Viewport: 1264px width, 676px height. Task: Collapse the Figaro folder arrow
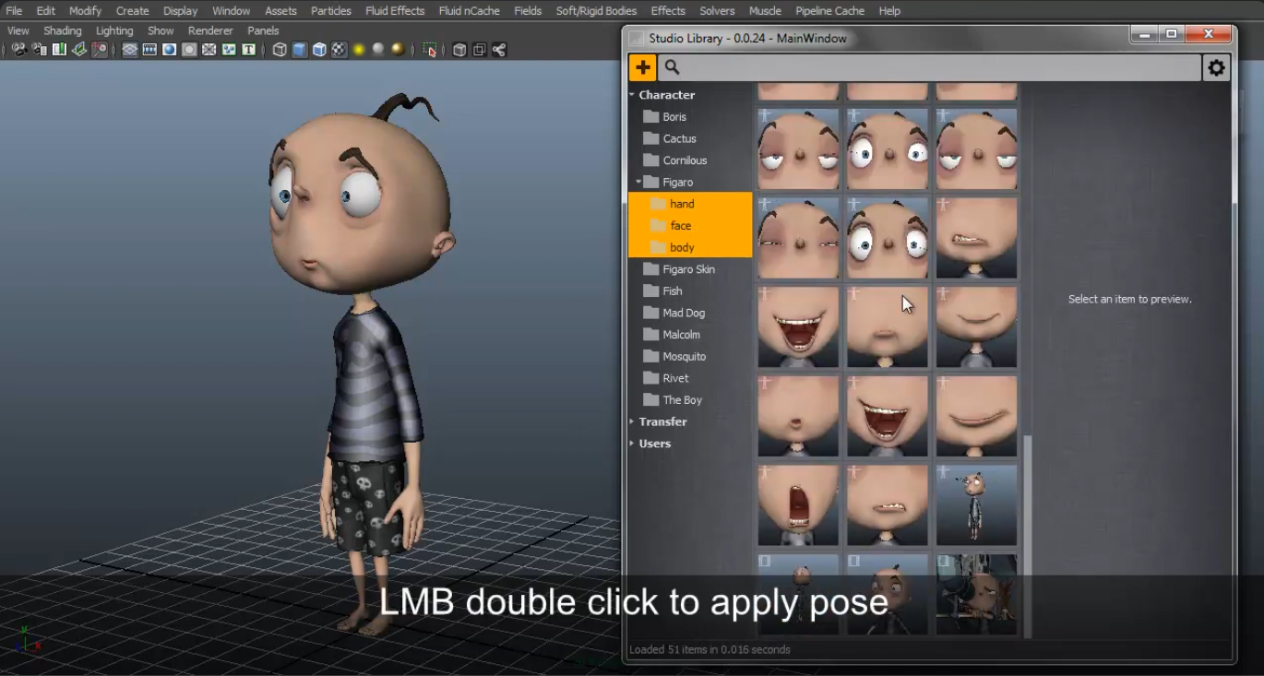[x=638, y=182]
